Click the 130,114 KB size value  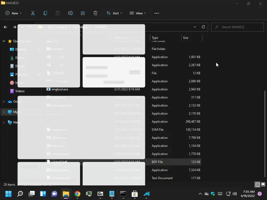(193, 130)
